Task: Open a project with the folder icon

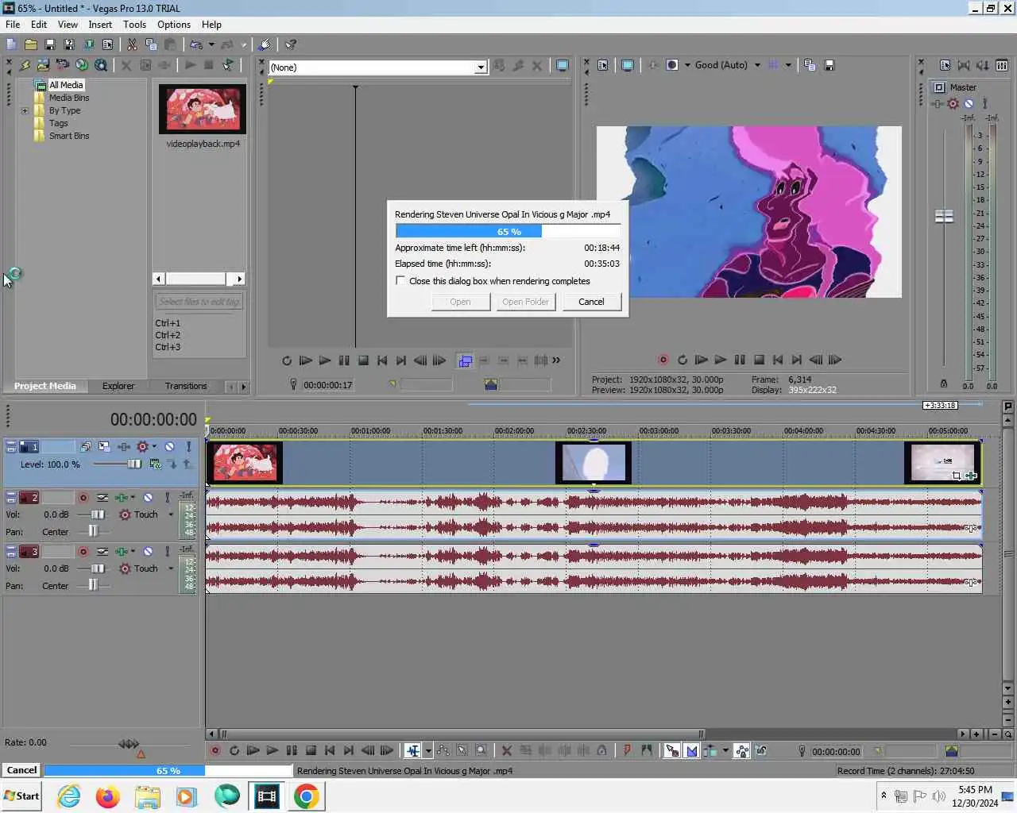Action: pyautogui.click(x=31, y=44)
